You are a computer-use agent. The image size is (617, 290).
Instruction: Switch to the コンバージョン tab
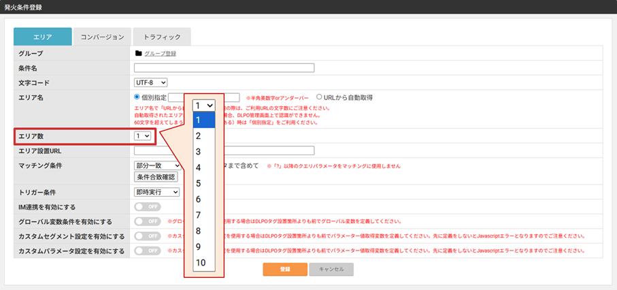(x=102, y=37)
